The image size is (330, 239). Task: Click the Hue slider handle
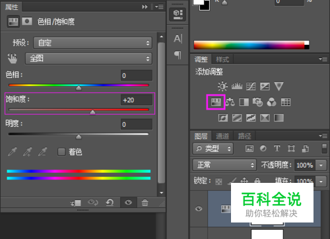(x=79, y=88)
